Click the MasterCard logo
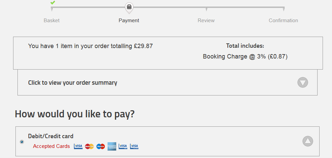This screenshot has height=158, width=332. pyautogui.click(x=89, y=146)
